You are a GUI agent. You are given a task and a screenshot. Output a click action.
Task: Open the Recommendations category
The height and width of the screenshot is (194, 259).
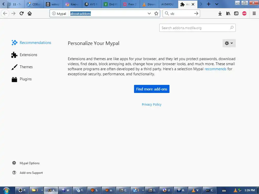coord(31,42)
